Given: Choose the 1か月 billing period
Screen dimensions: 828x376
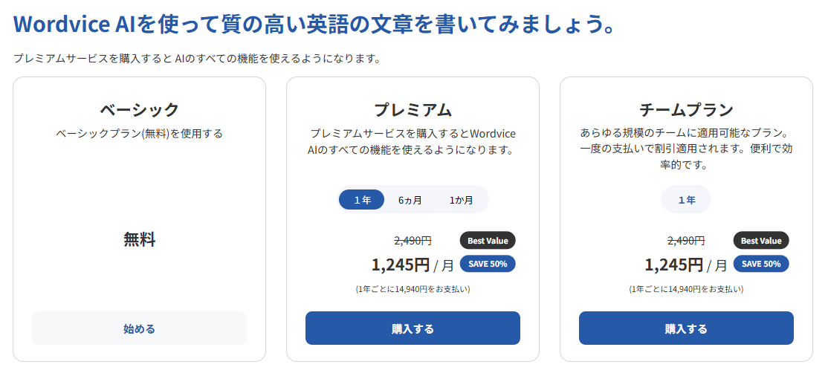Looking at the screenshot, I should [460, 200].
